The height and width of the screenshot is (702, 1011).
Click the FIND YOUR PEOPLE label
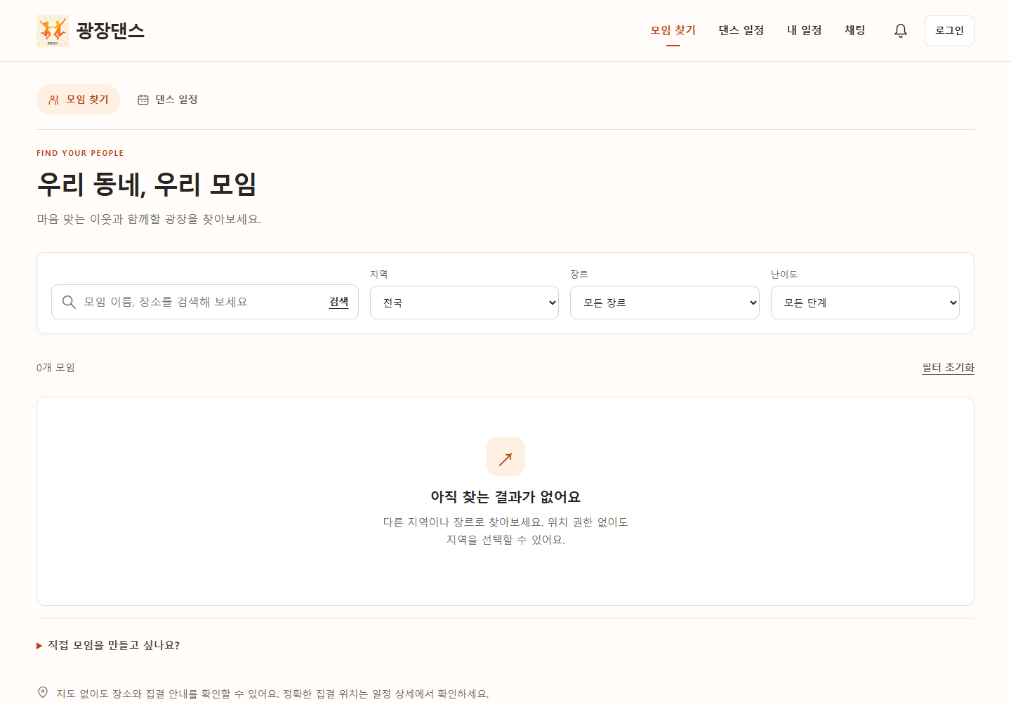point(80,153)
